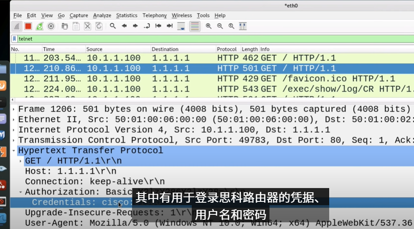Screen dimensions: 414x229
Task: Stop the running packet capture
Action: [28, 26]
